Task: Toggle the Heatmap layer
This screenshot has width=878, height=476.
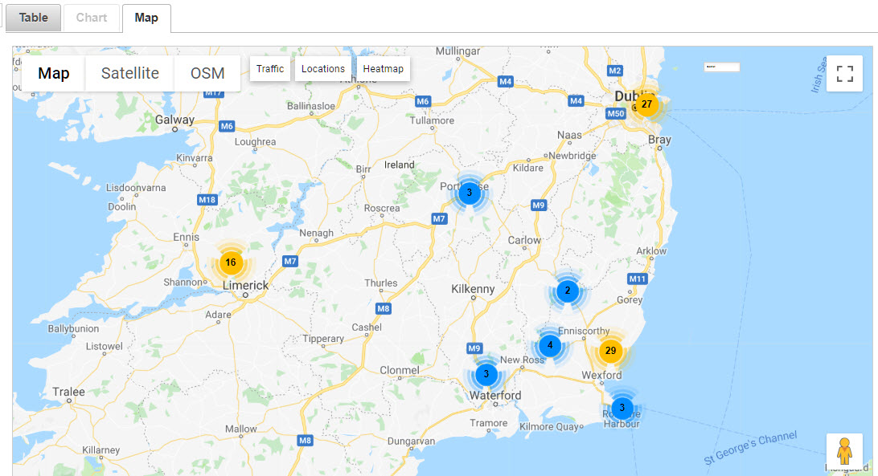Action: [383, 69]
